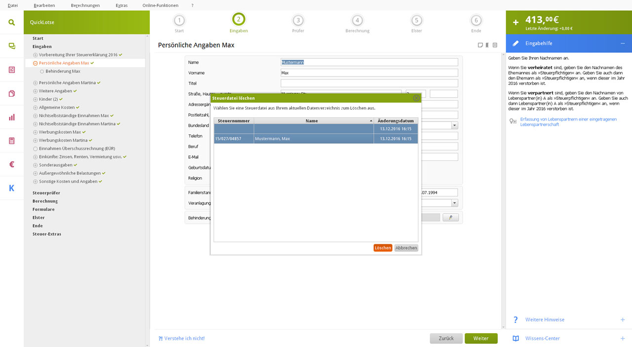
Task: Close the Steuerdatei löschen dialog
Action: point(416,98)
